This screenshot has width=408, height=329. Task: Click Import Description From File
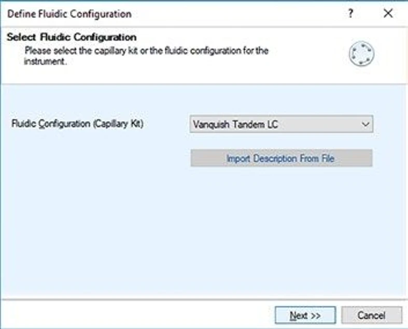[281, 158]
